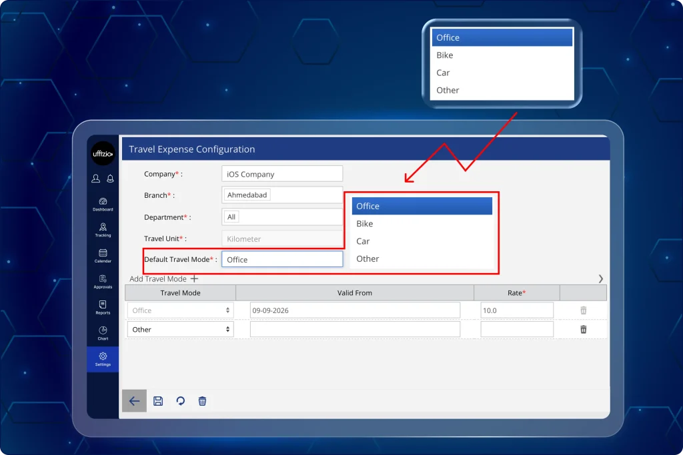This screenshot has height=455, width=683.
Task: Open the Approvals section
Action: coord(103,281)
